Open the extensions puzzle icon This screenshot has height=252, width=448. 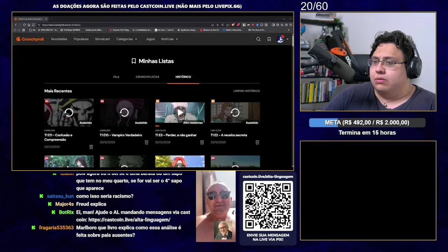click(x=262, y=25)
